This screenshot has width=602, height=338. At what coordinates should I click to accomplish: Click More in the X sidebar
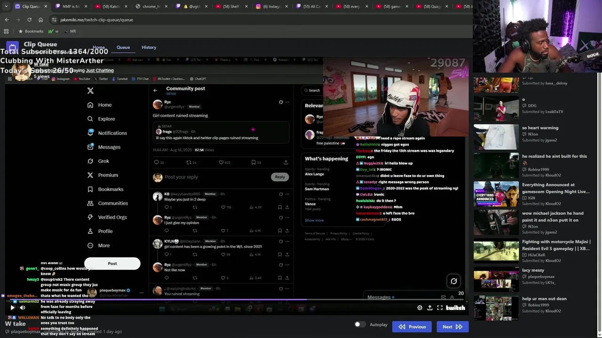coord(99,246)
